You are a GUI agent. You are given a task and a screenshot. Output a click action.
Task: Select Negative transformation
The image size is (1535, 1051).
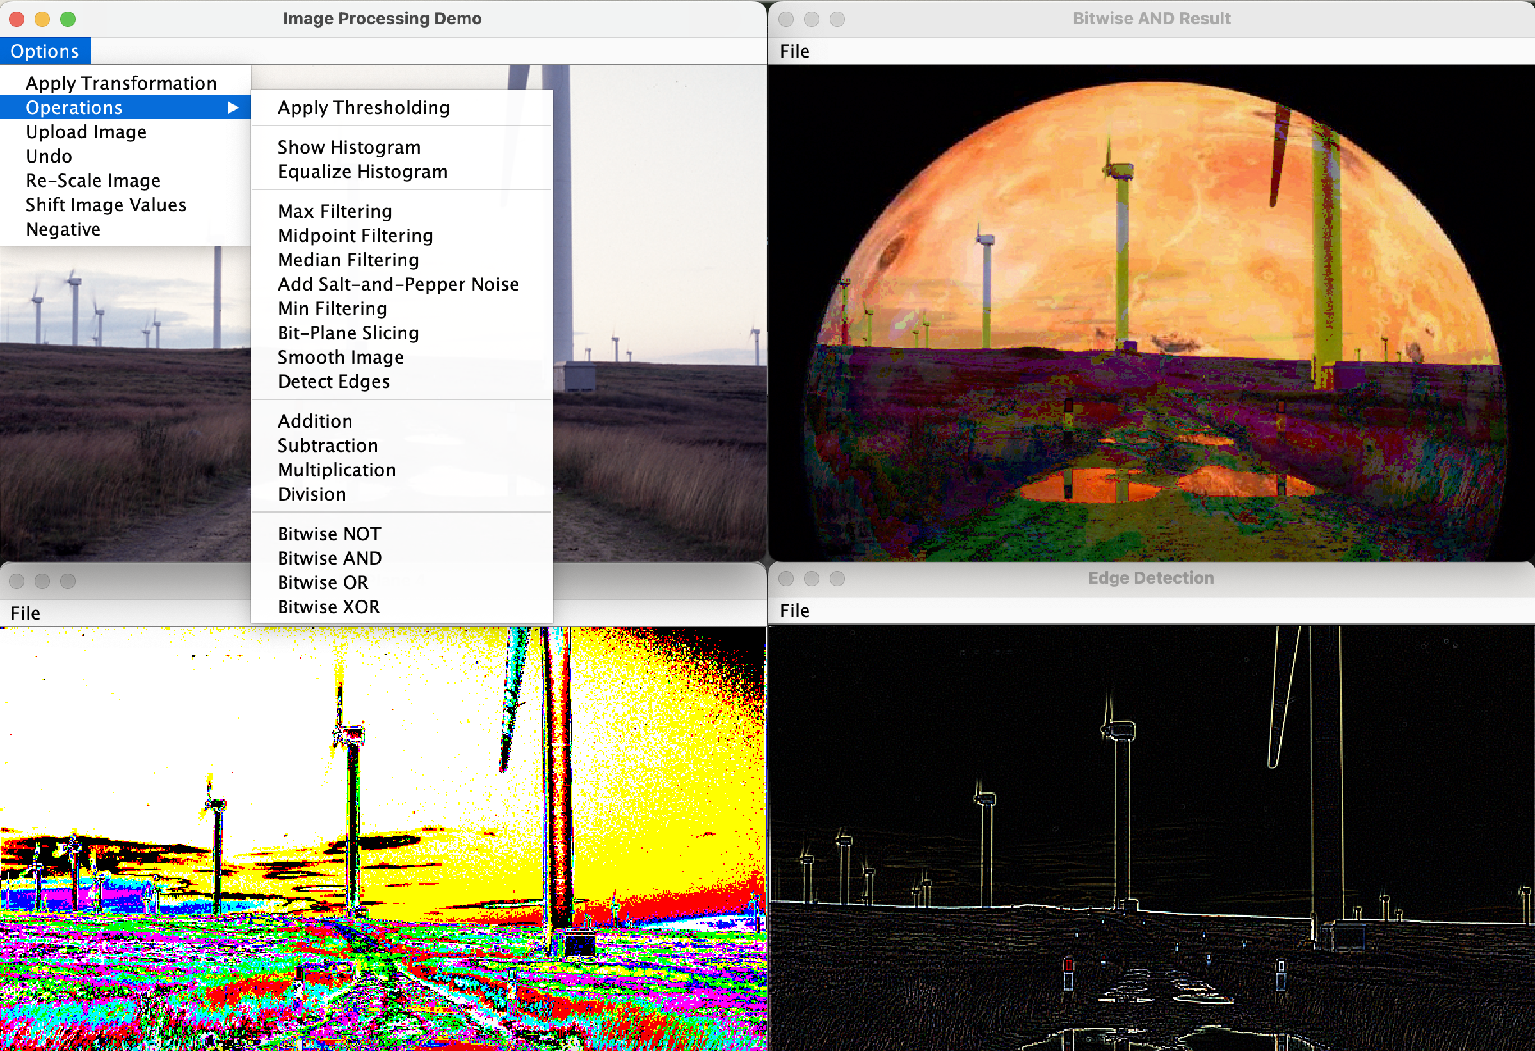63,229
